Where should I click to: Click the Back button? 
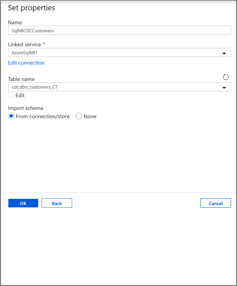tap(57, 203)
